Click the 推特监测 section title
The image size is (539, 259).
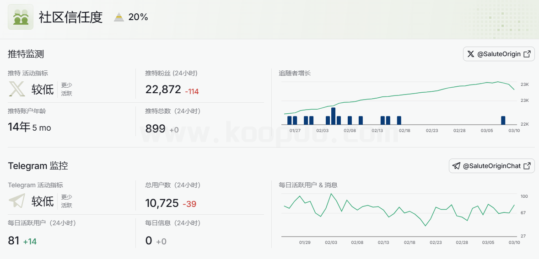pos(26,54)
